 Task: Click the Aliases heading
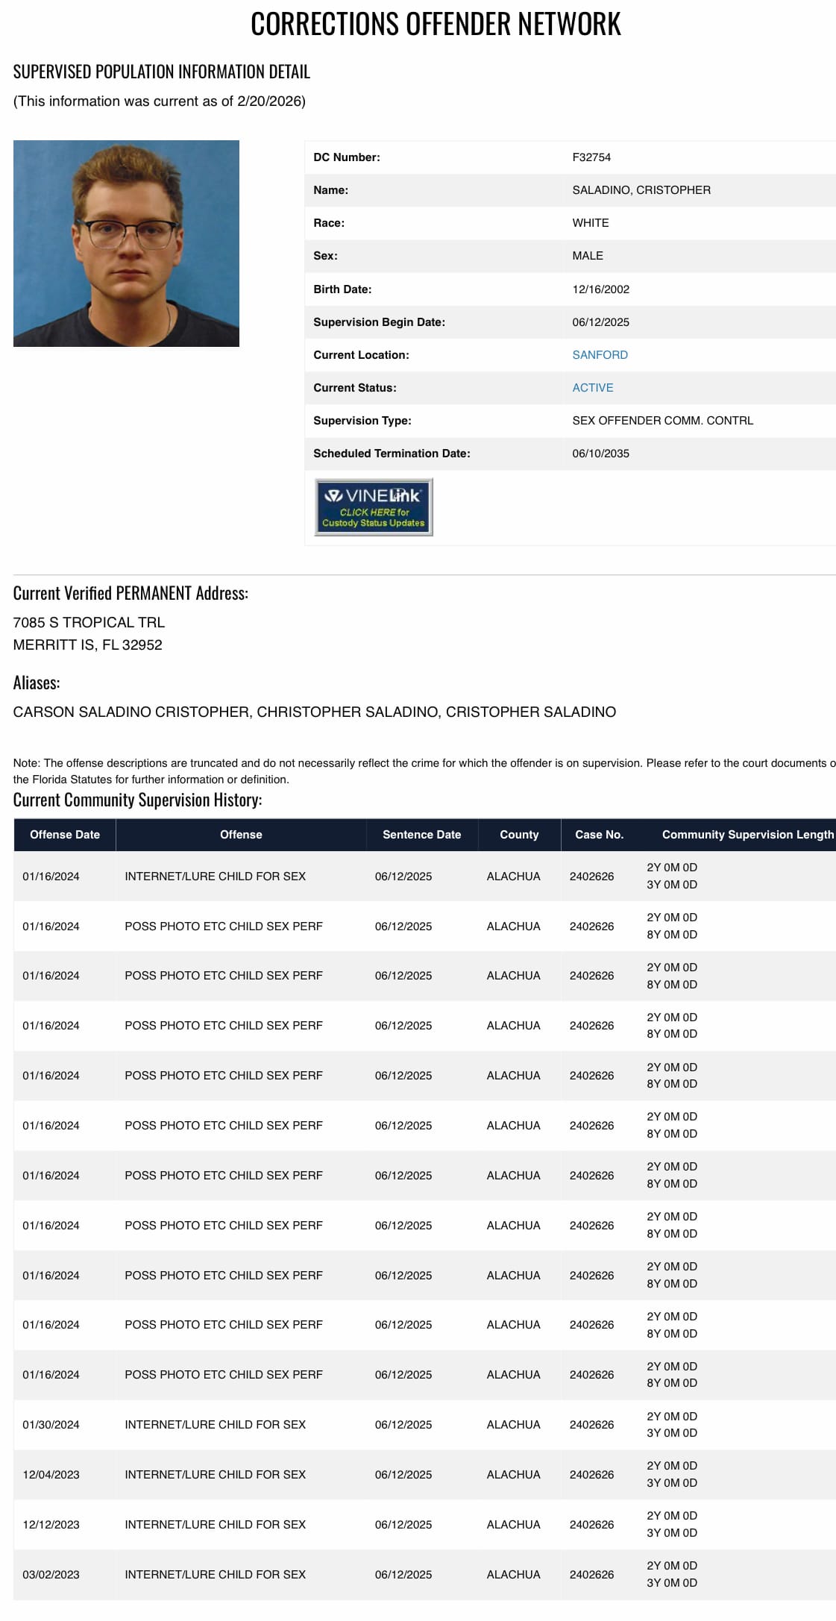coord(37,683)
